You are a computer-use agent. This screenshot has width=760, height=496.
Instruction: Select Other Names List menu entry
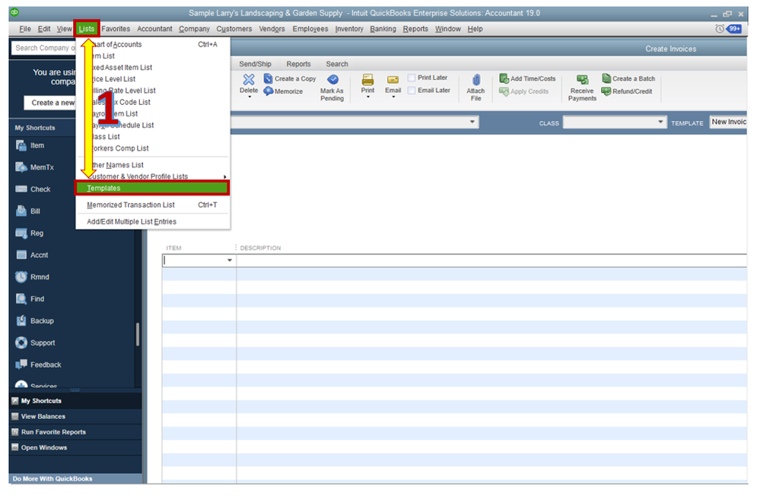click(x=152, y=165)
